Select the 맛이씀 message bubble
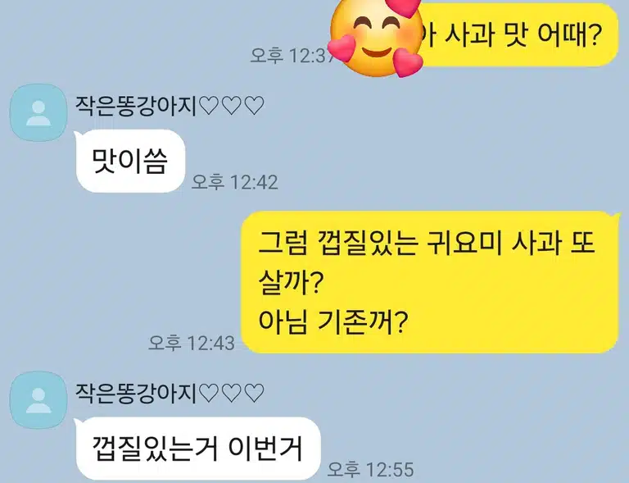Viewport: 629px width, 483px height. click(x=130, y=161)
